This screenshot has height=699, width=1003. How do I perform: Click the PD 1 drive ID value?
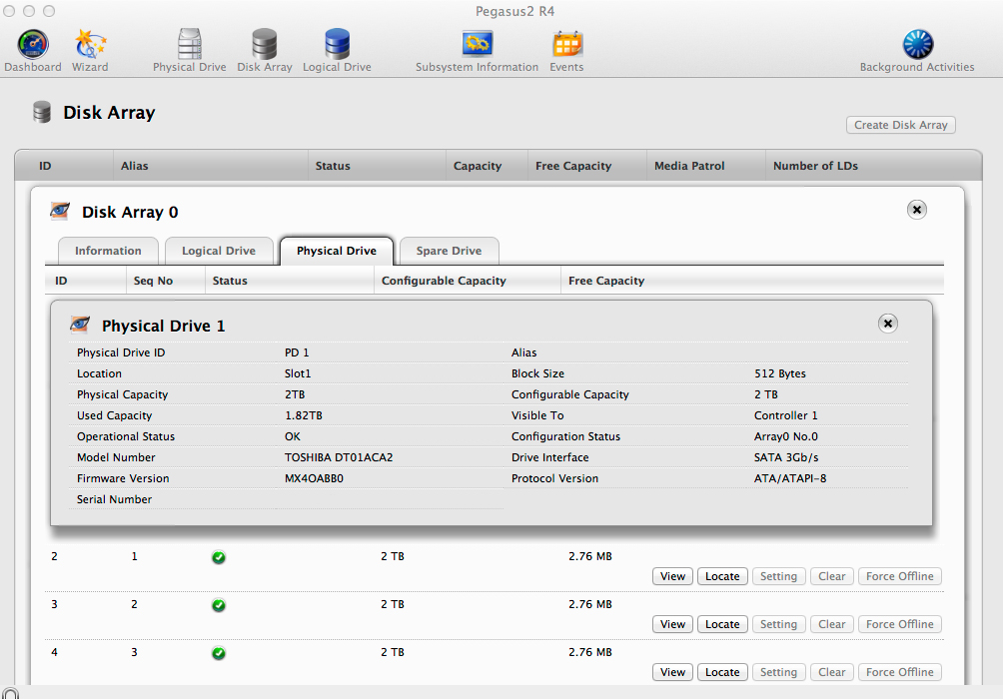tap(297, 352)
